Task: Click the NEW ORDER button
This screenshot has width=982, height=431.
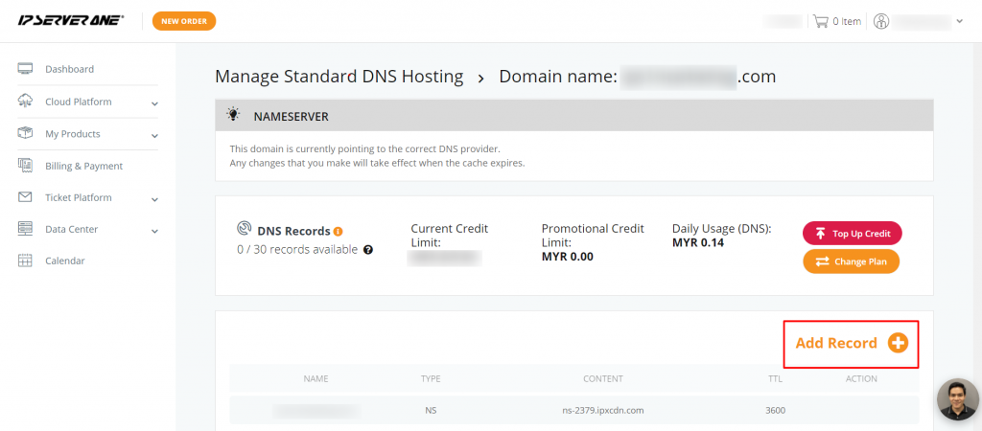Action: point(184,21)
